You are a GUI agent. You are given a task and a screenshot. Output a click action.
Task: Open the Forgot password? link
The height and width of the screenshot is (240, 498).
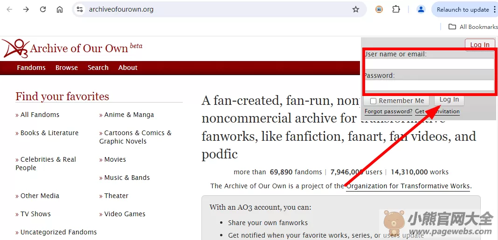click(x=388, y=111)
